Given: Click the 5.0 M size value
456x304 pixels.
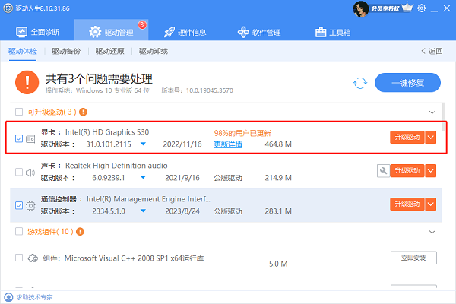Looking at the screenshot, I should pos(278,264).
